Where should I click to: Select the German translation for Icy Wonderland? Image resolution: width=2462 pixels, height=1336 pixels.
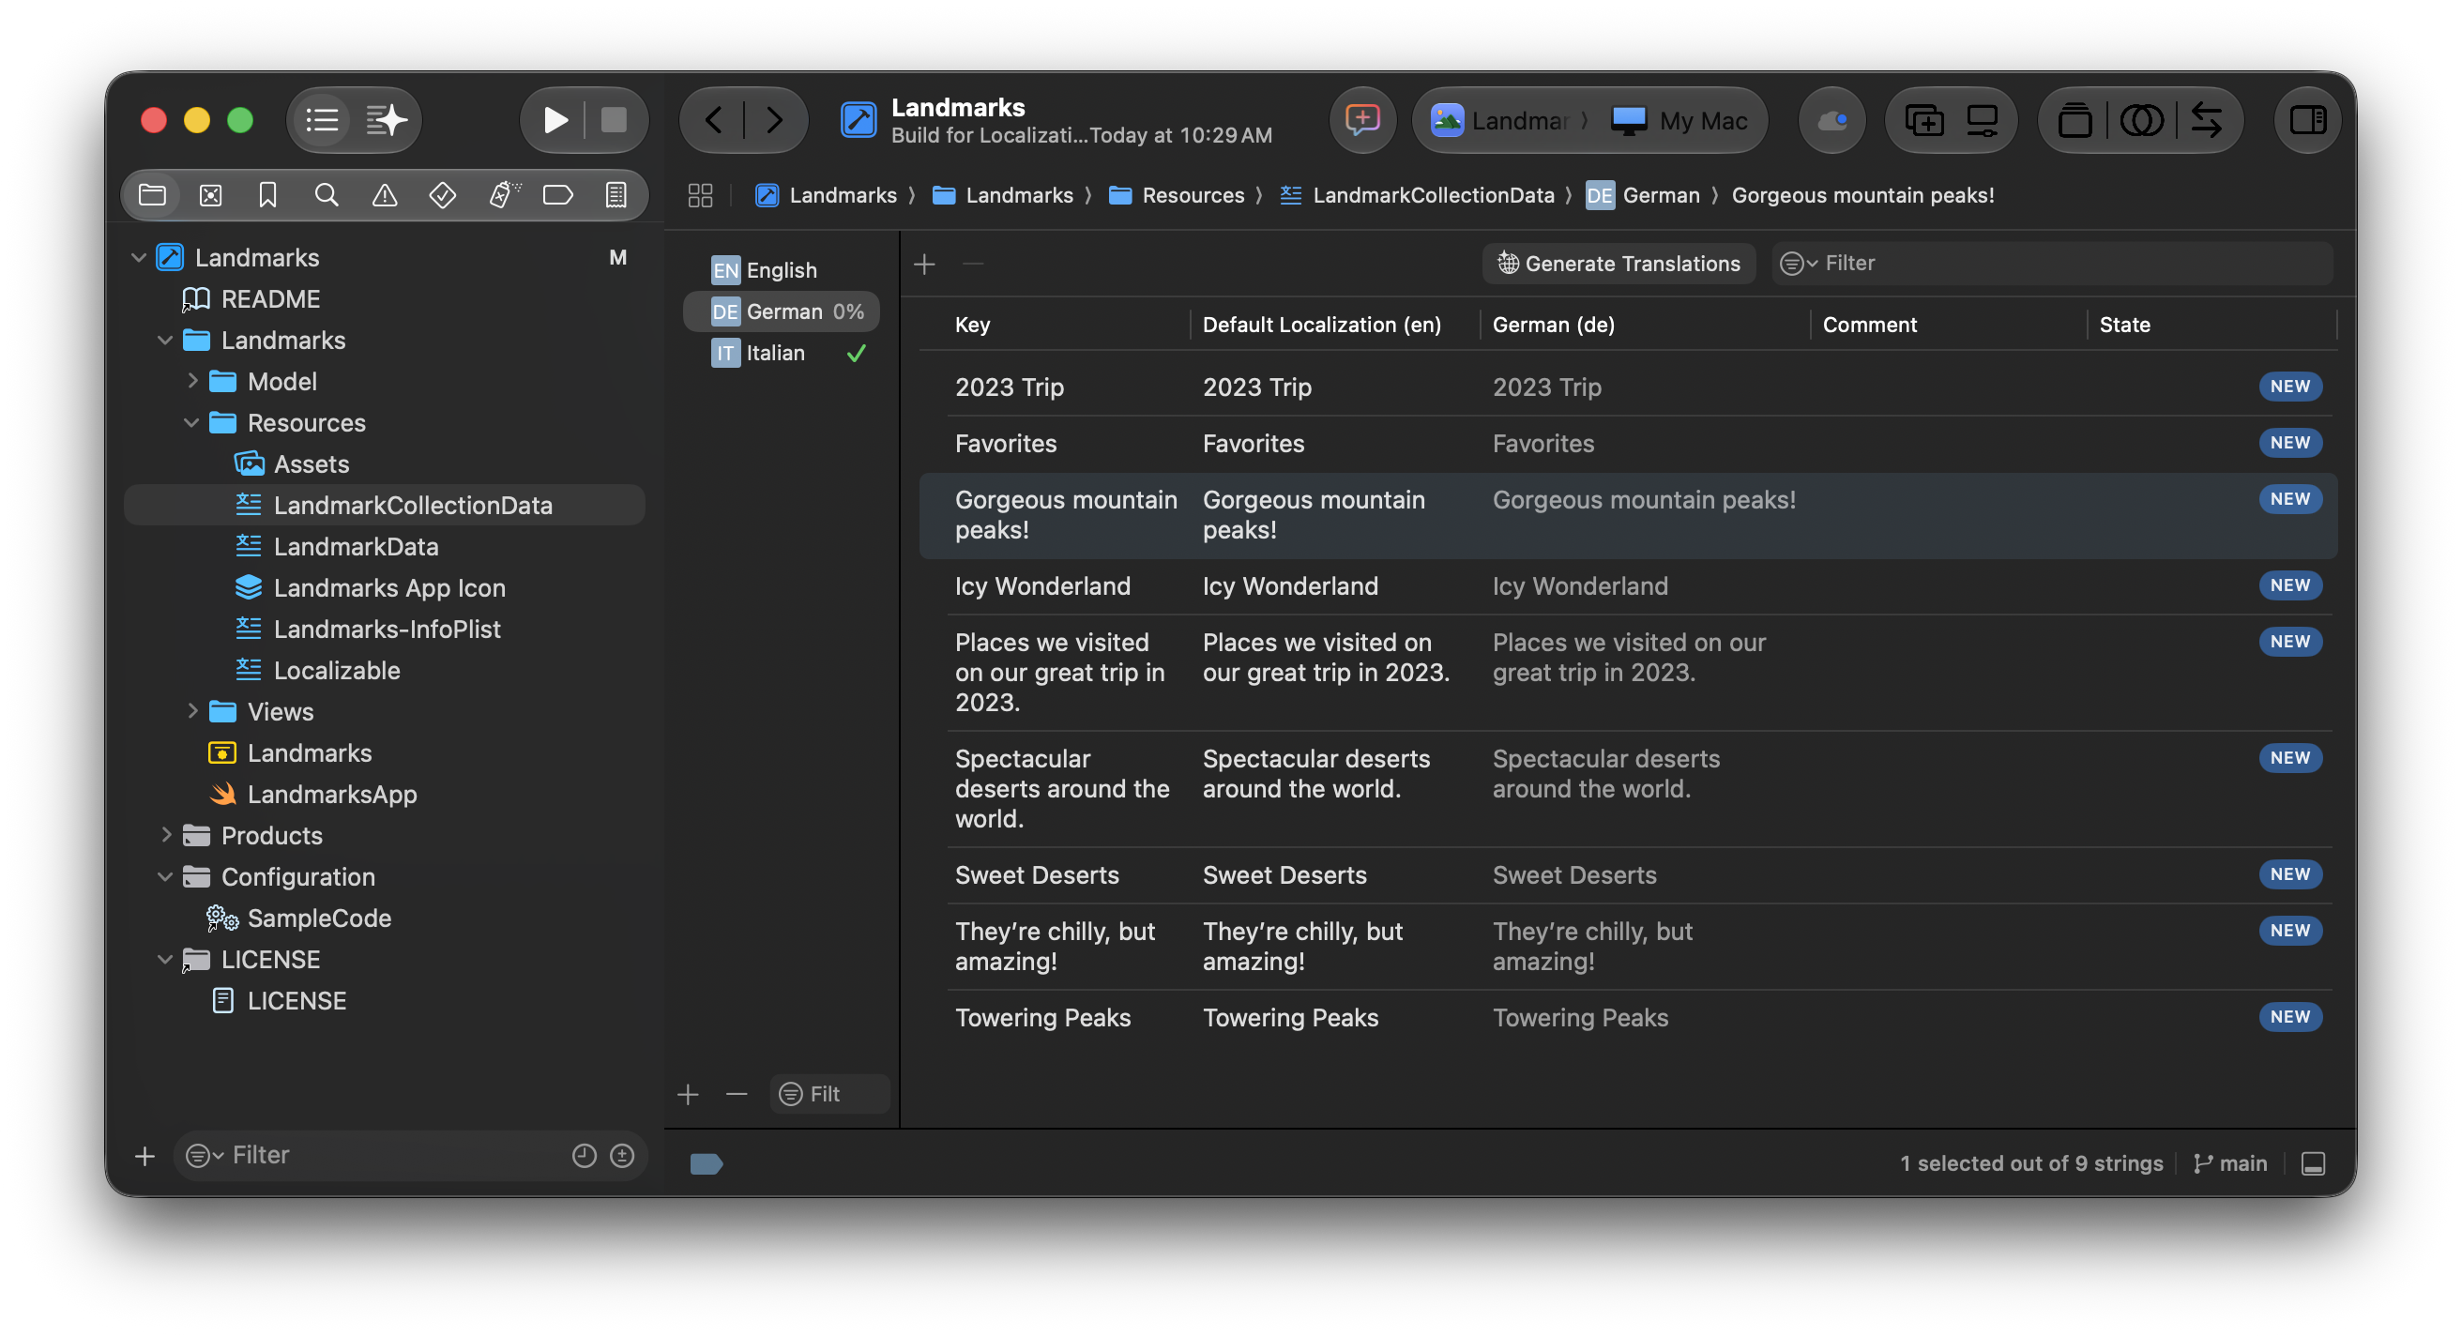(x=1580, y=584)
